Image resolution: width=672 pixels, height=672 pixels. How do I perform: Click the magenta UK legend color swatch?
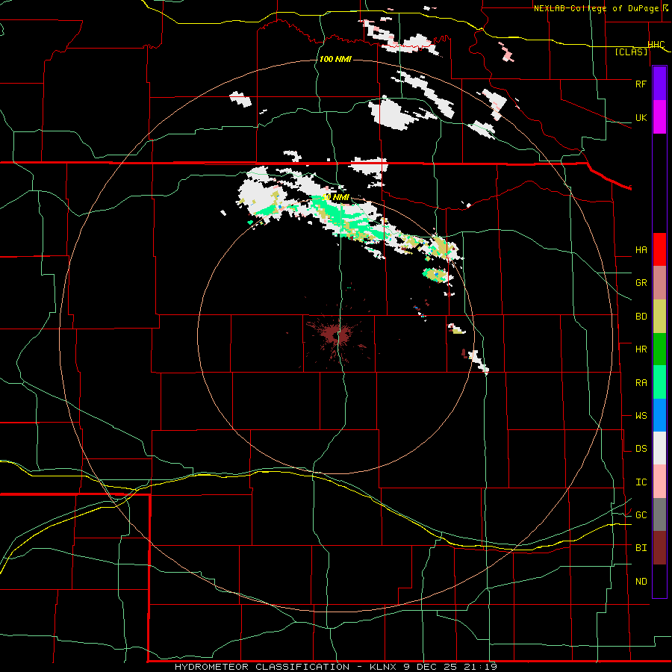pos(659,117)
